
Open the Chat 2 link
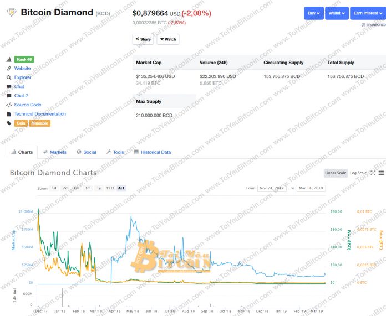click(21, 96)
